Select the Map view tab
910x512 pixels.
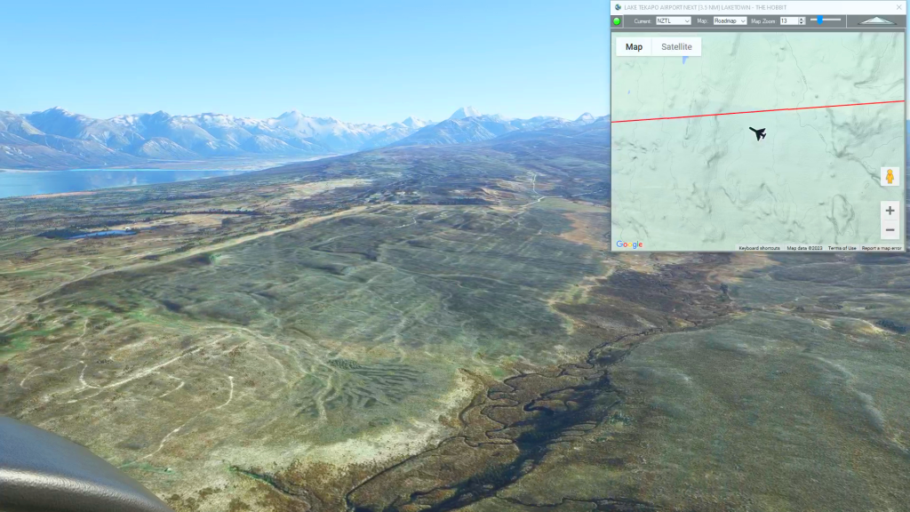(634, 47)
